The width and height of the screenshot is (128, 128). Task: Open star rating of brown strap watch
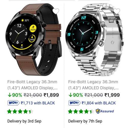coord(20,111)
